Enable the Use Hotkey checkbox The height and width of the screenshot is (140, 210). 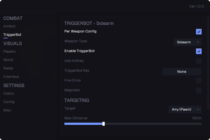pyautogui.click(x=199, y=61)
